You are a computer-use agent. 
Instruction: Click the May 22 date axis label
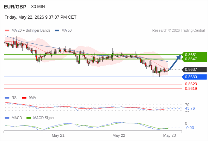click(119, 135)
